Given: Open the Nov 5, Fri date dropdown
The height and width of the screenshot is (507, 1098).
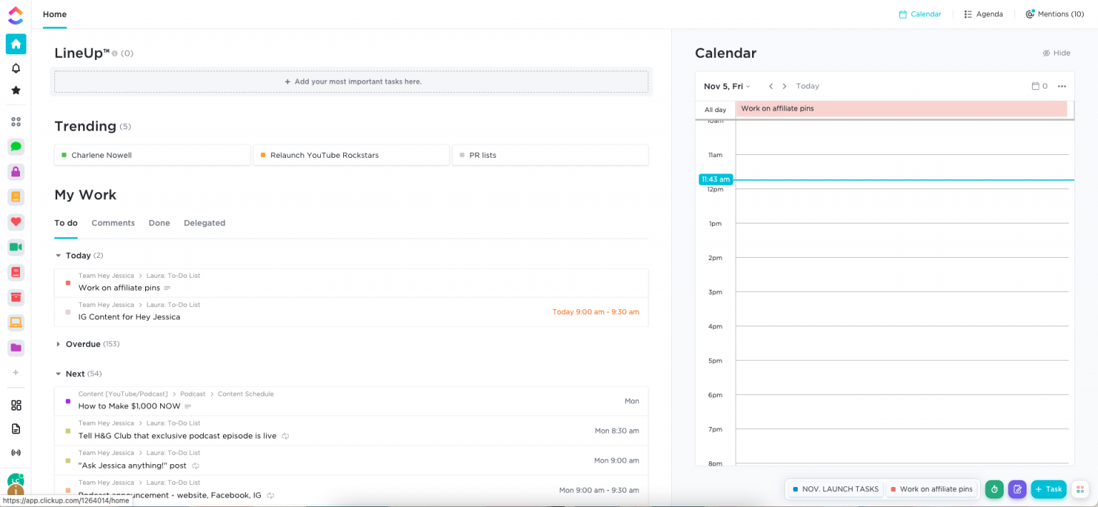Looking at the screenshot, I should (x=727, y=86).
